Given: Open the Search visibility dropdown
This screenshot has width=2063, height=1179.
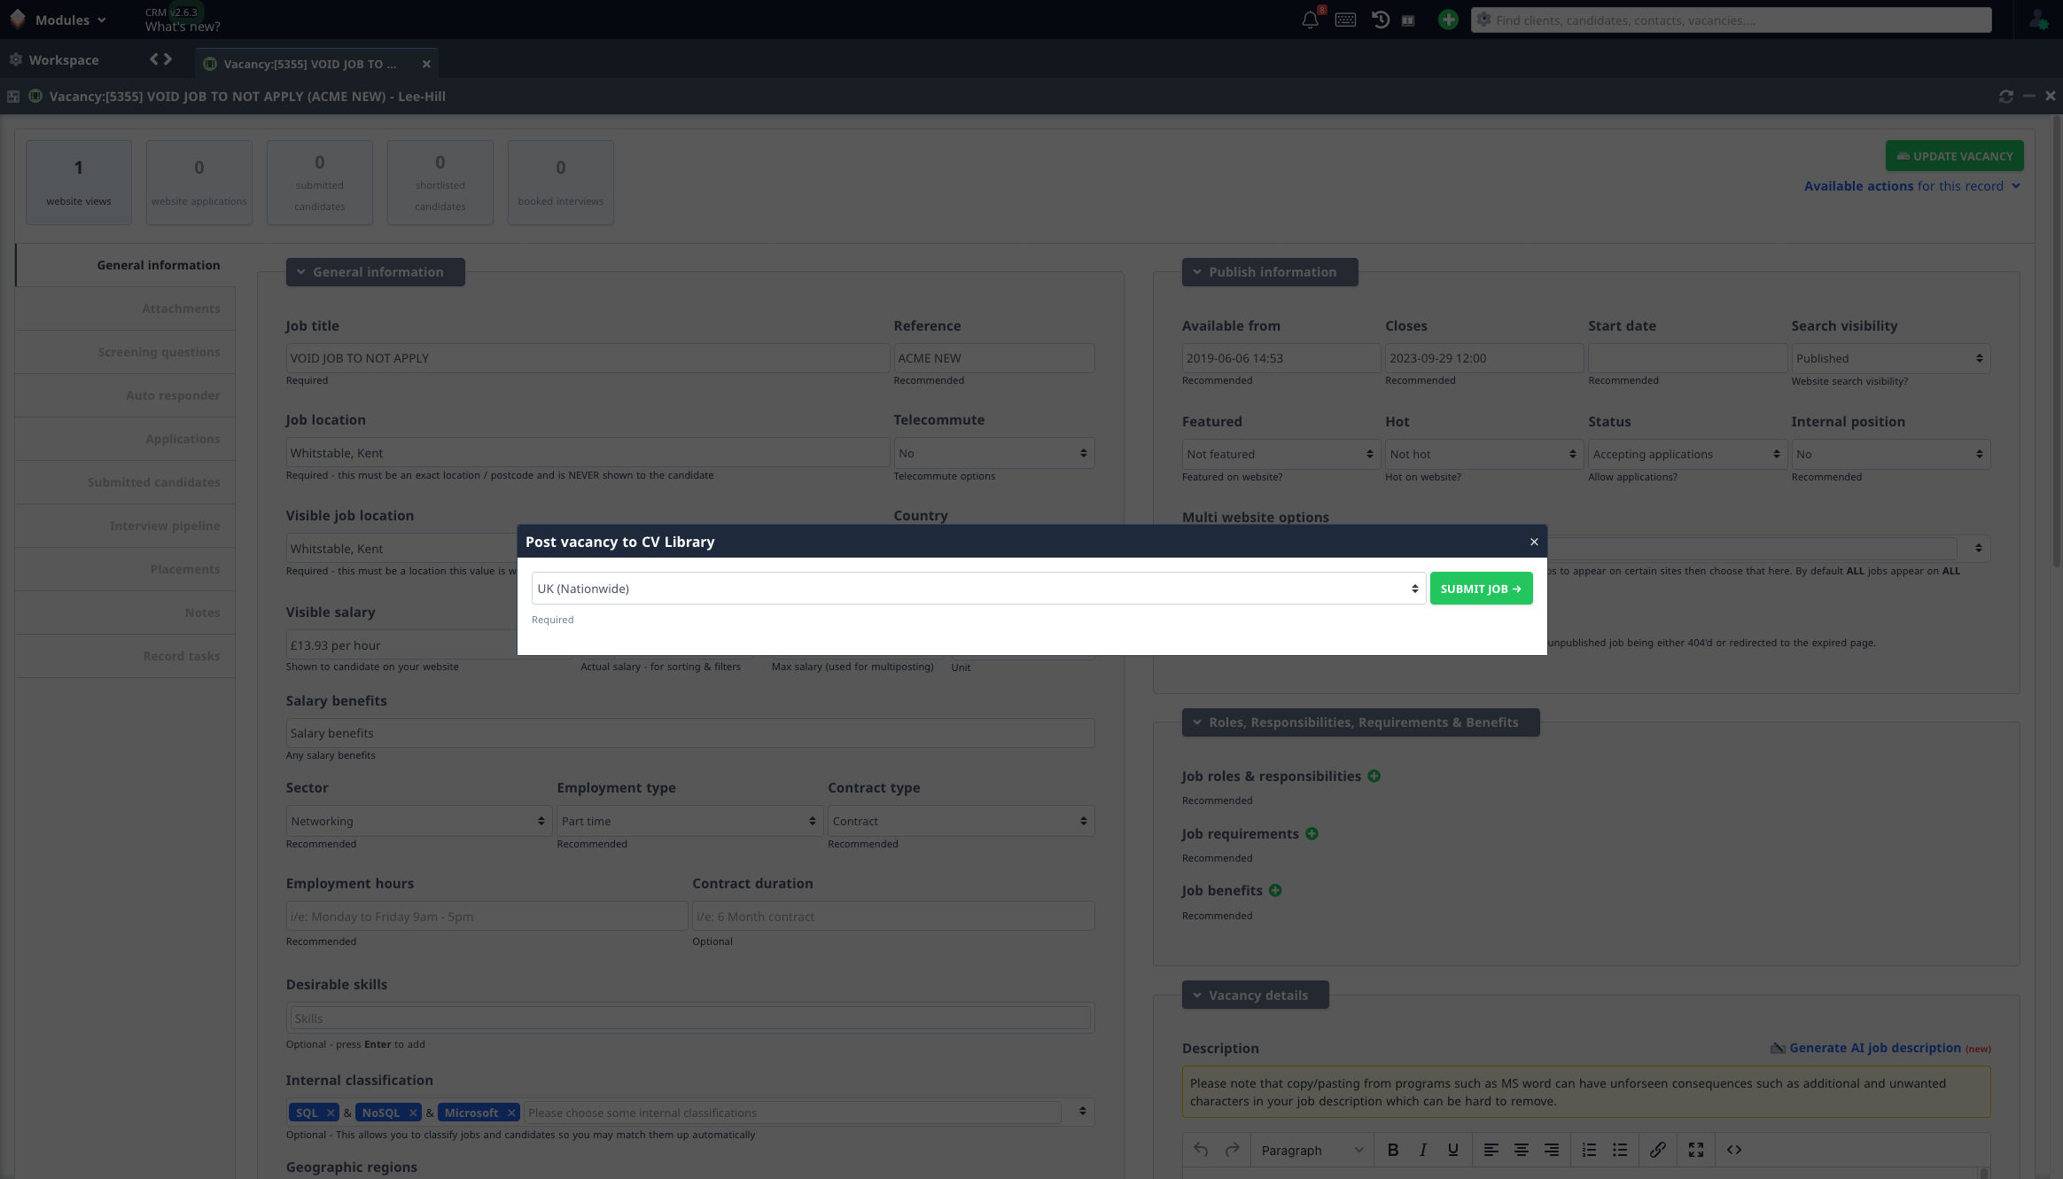Looking at the screenshot, I should pos(1890,358).
